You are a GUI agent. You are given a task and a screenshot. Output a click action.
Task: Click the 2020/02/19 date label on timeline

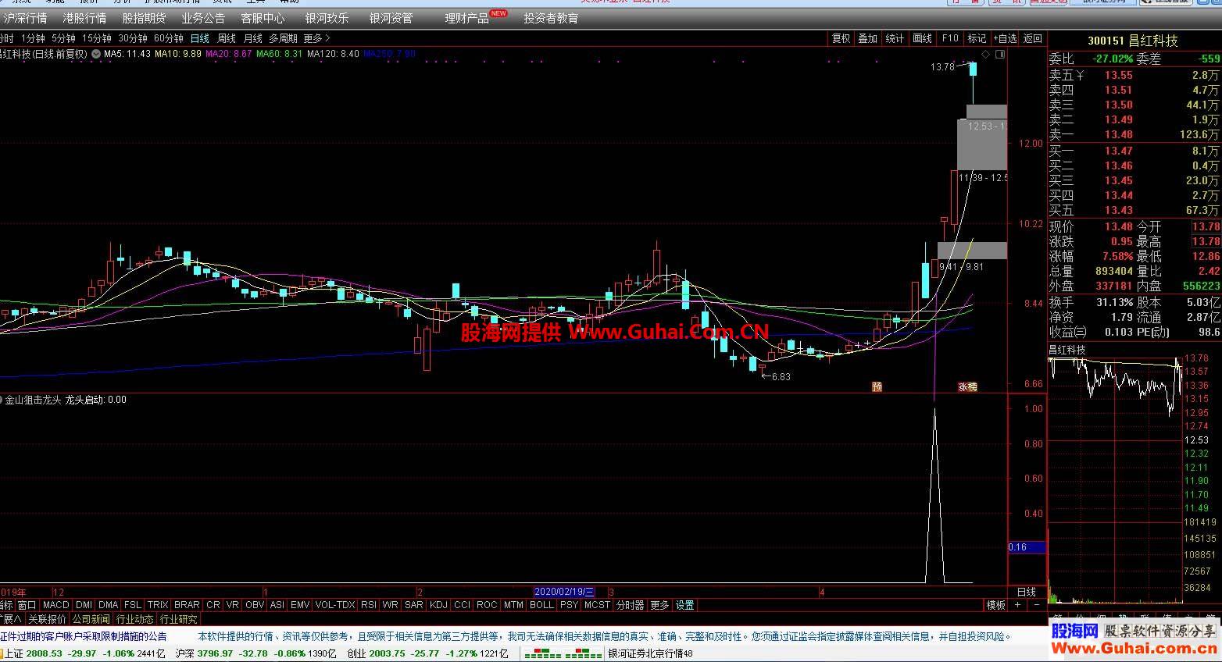coord(564,592)
